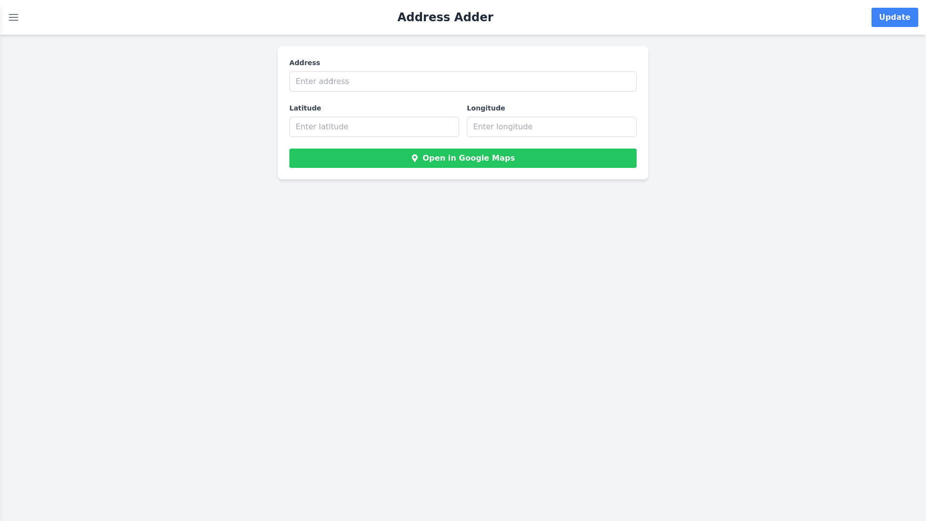Open in Google Maps button
The width and height of the screenshot is (926, 521).
pos(463,158)
